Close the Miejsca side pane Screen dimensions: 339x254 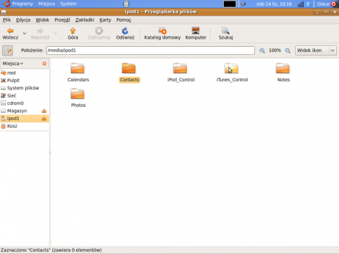(44, 64)
